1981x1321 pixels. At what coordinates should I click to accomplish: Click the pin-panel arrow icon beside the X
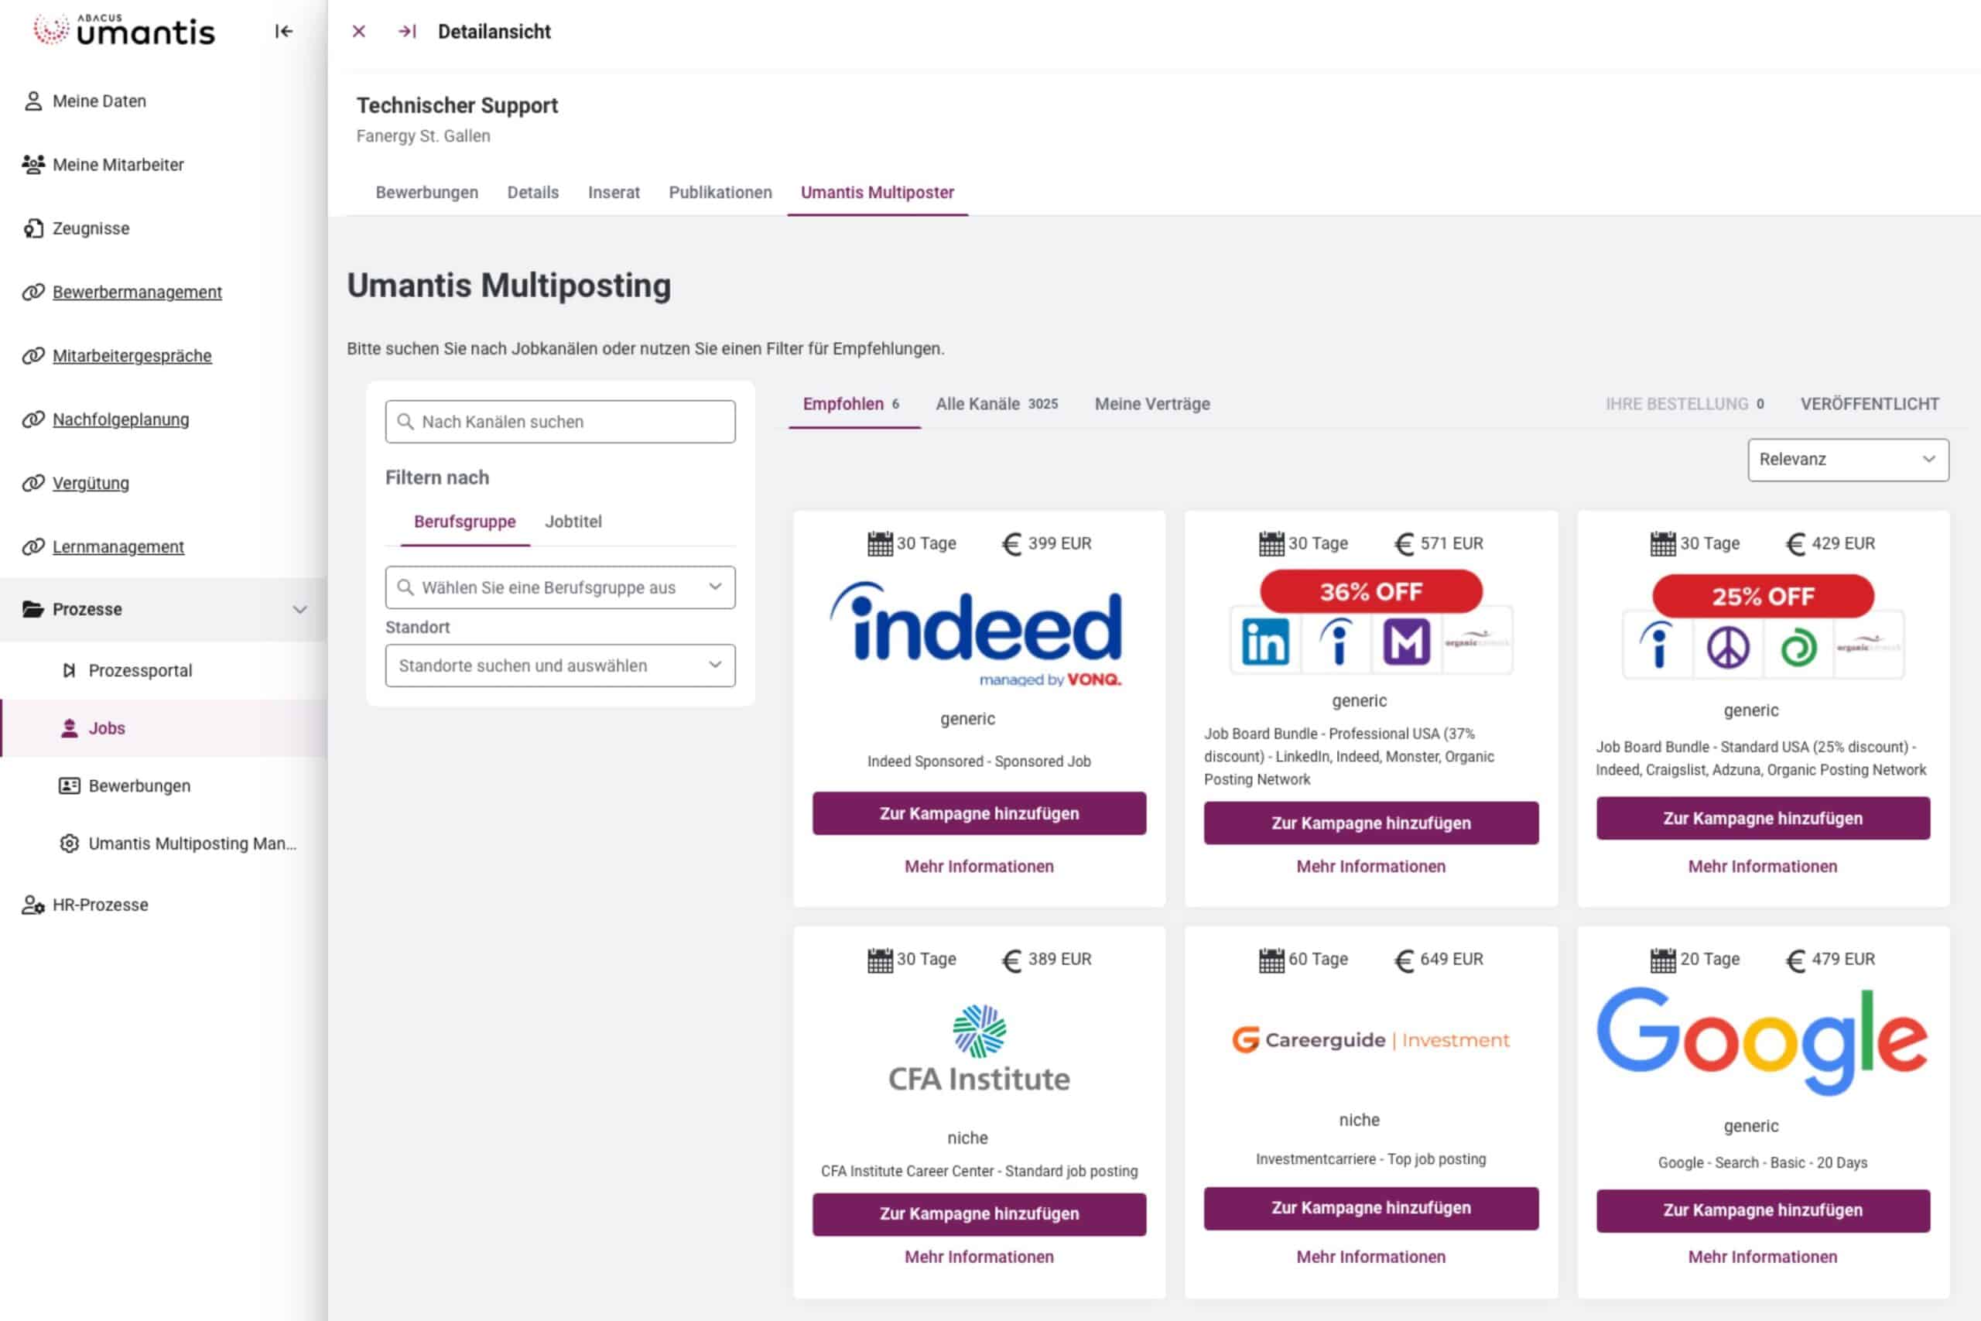click(x=409, y=31)
